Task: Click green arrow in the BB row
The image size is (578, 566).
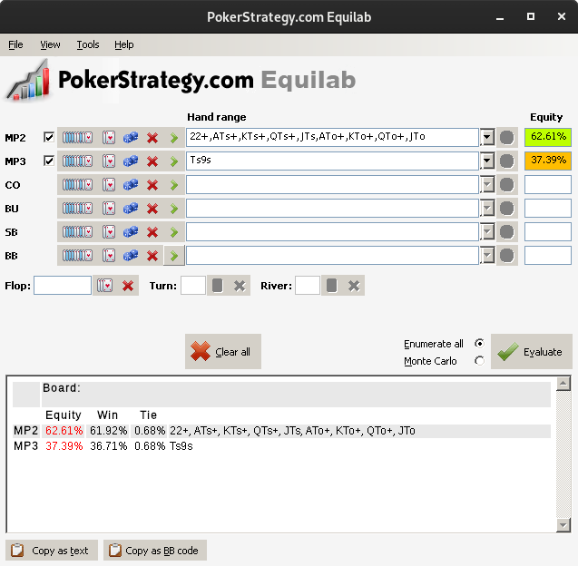Action: (173, 256)
